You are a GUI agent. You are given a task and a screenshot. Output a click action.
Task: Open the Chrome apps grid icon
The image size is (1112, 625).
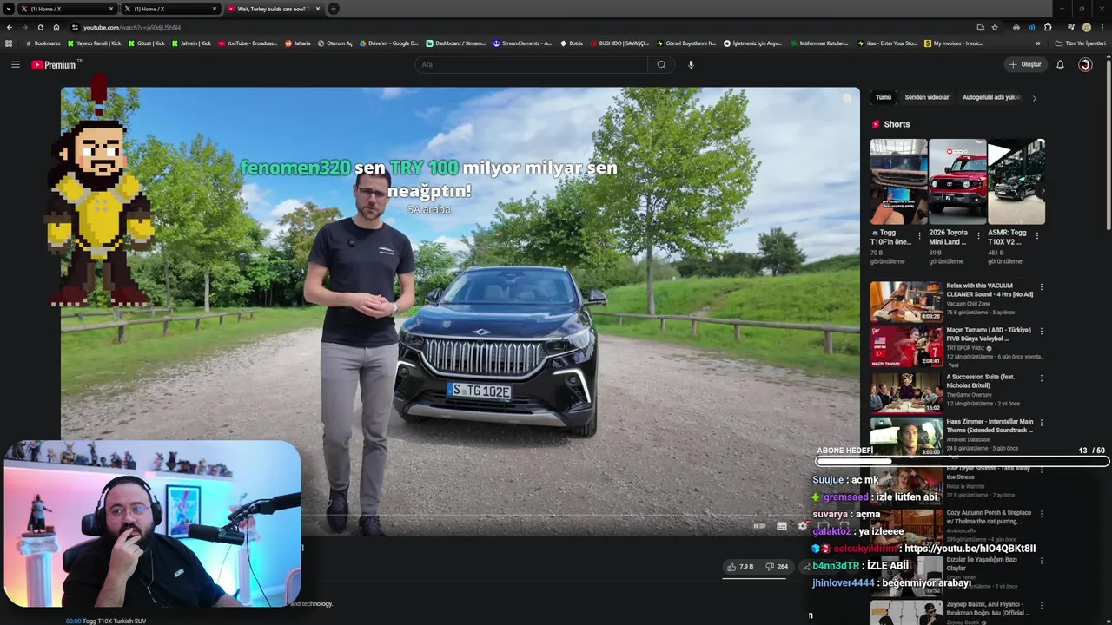click(9, 43)
